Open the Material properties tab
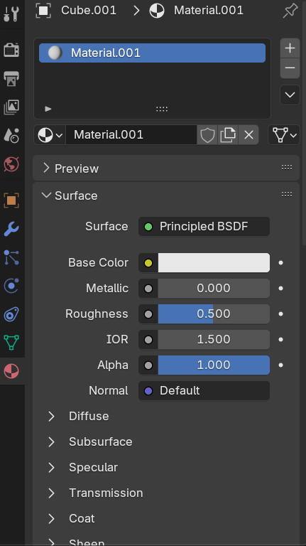Screen dimensions: 306x546 click(11, 371)
